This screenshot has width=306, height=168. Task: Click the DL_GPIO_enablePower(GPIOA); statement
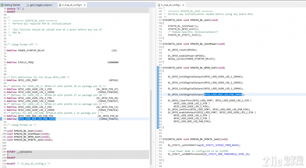(187, 56)
